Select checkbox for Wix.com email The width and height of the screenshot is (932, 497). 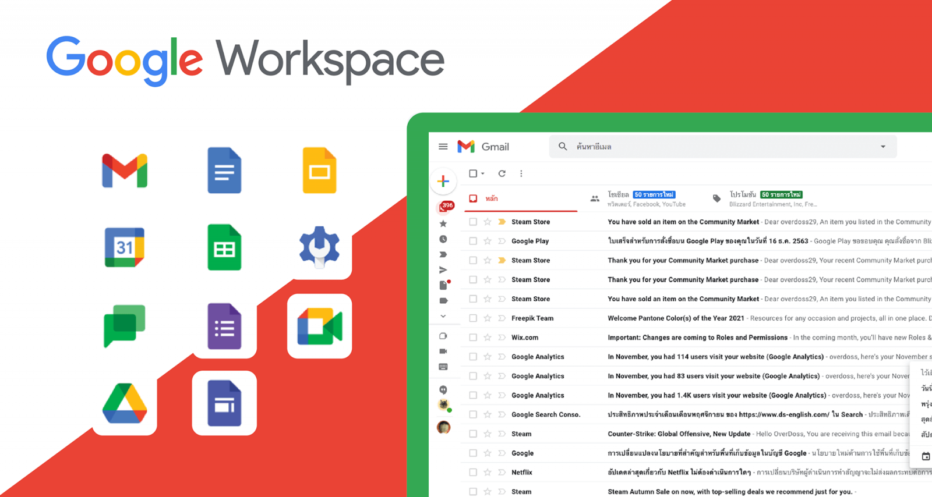(x=473, y=338)
